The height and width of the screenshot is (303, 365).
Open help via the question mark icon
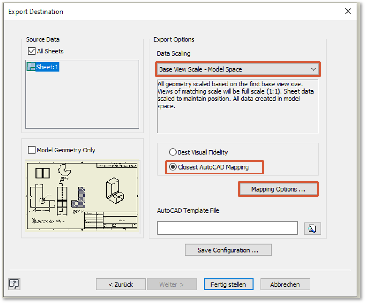(14, 284)
